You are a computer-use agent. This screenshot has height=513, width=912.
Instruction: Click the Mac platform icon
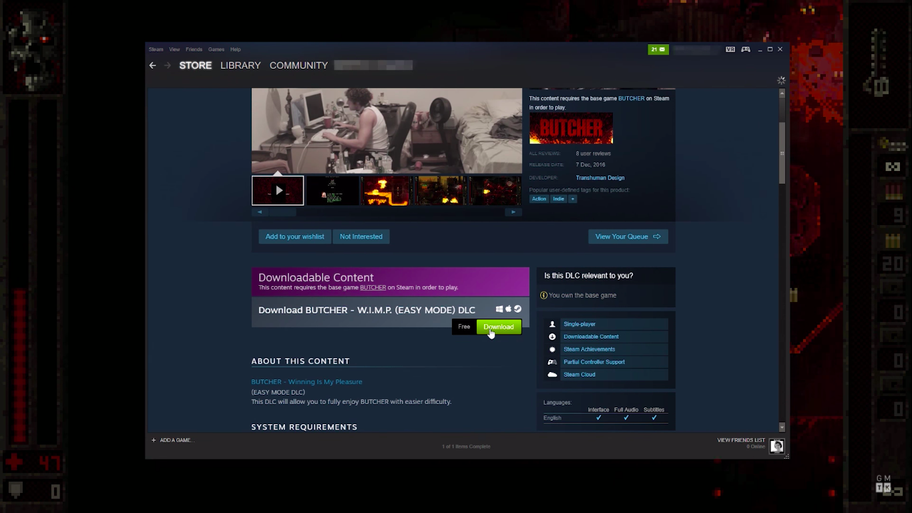[508, 309]
